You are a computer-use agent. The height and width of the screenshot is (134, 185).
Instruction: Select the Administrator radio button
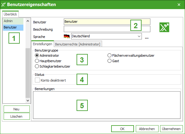[37, 55]
